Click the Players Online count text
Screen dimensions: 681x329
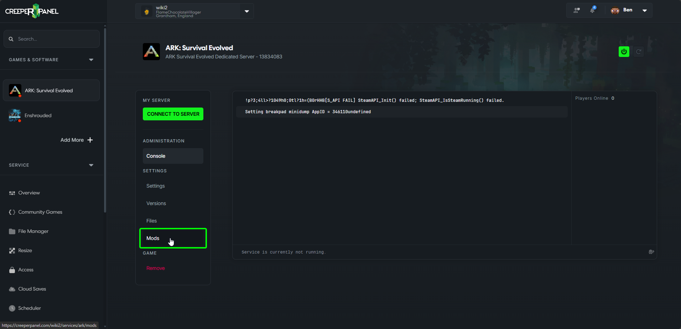(594, 98)
